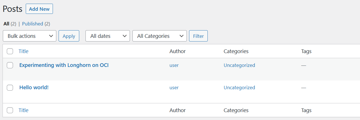Screen dimensions: 360x120
Task: Expand the All dates dropdown
Action: click(x=108, y=36)
